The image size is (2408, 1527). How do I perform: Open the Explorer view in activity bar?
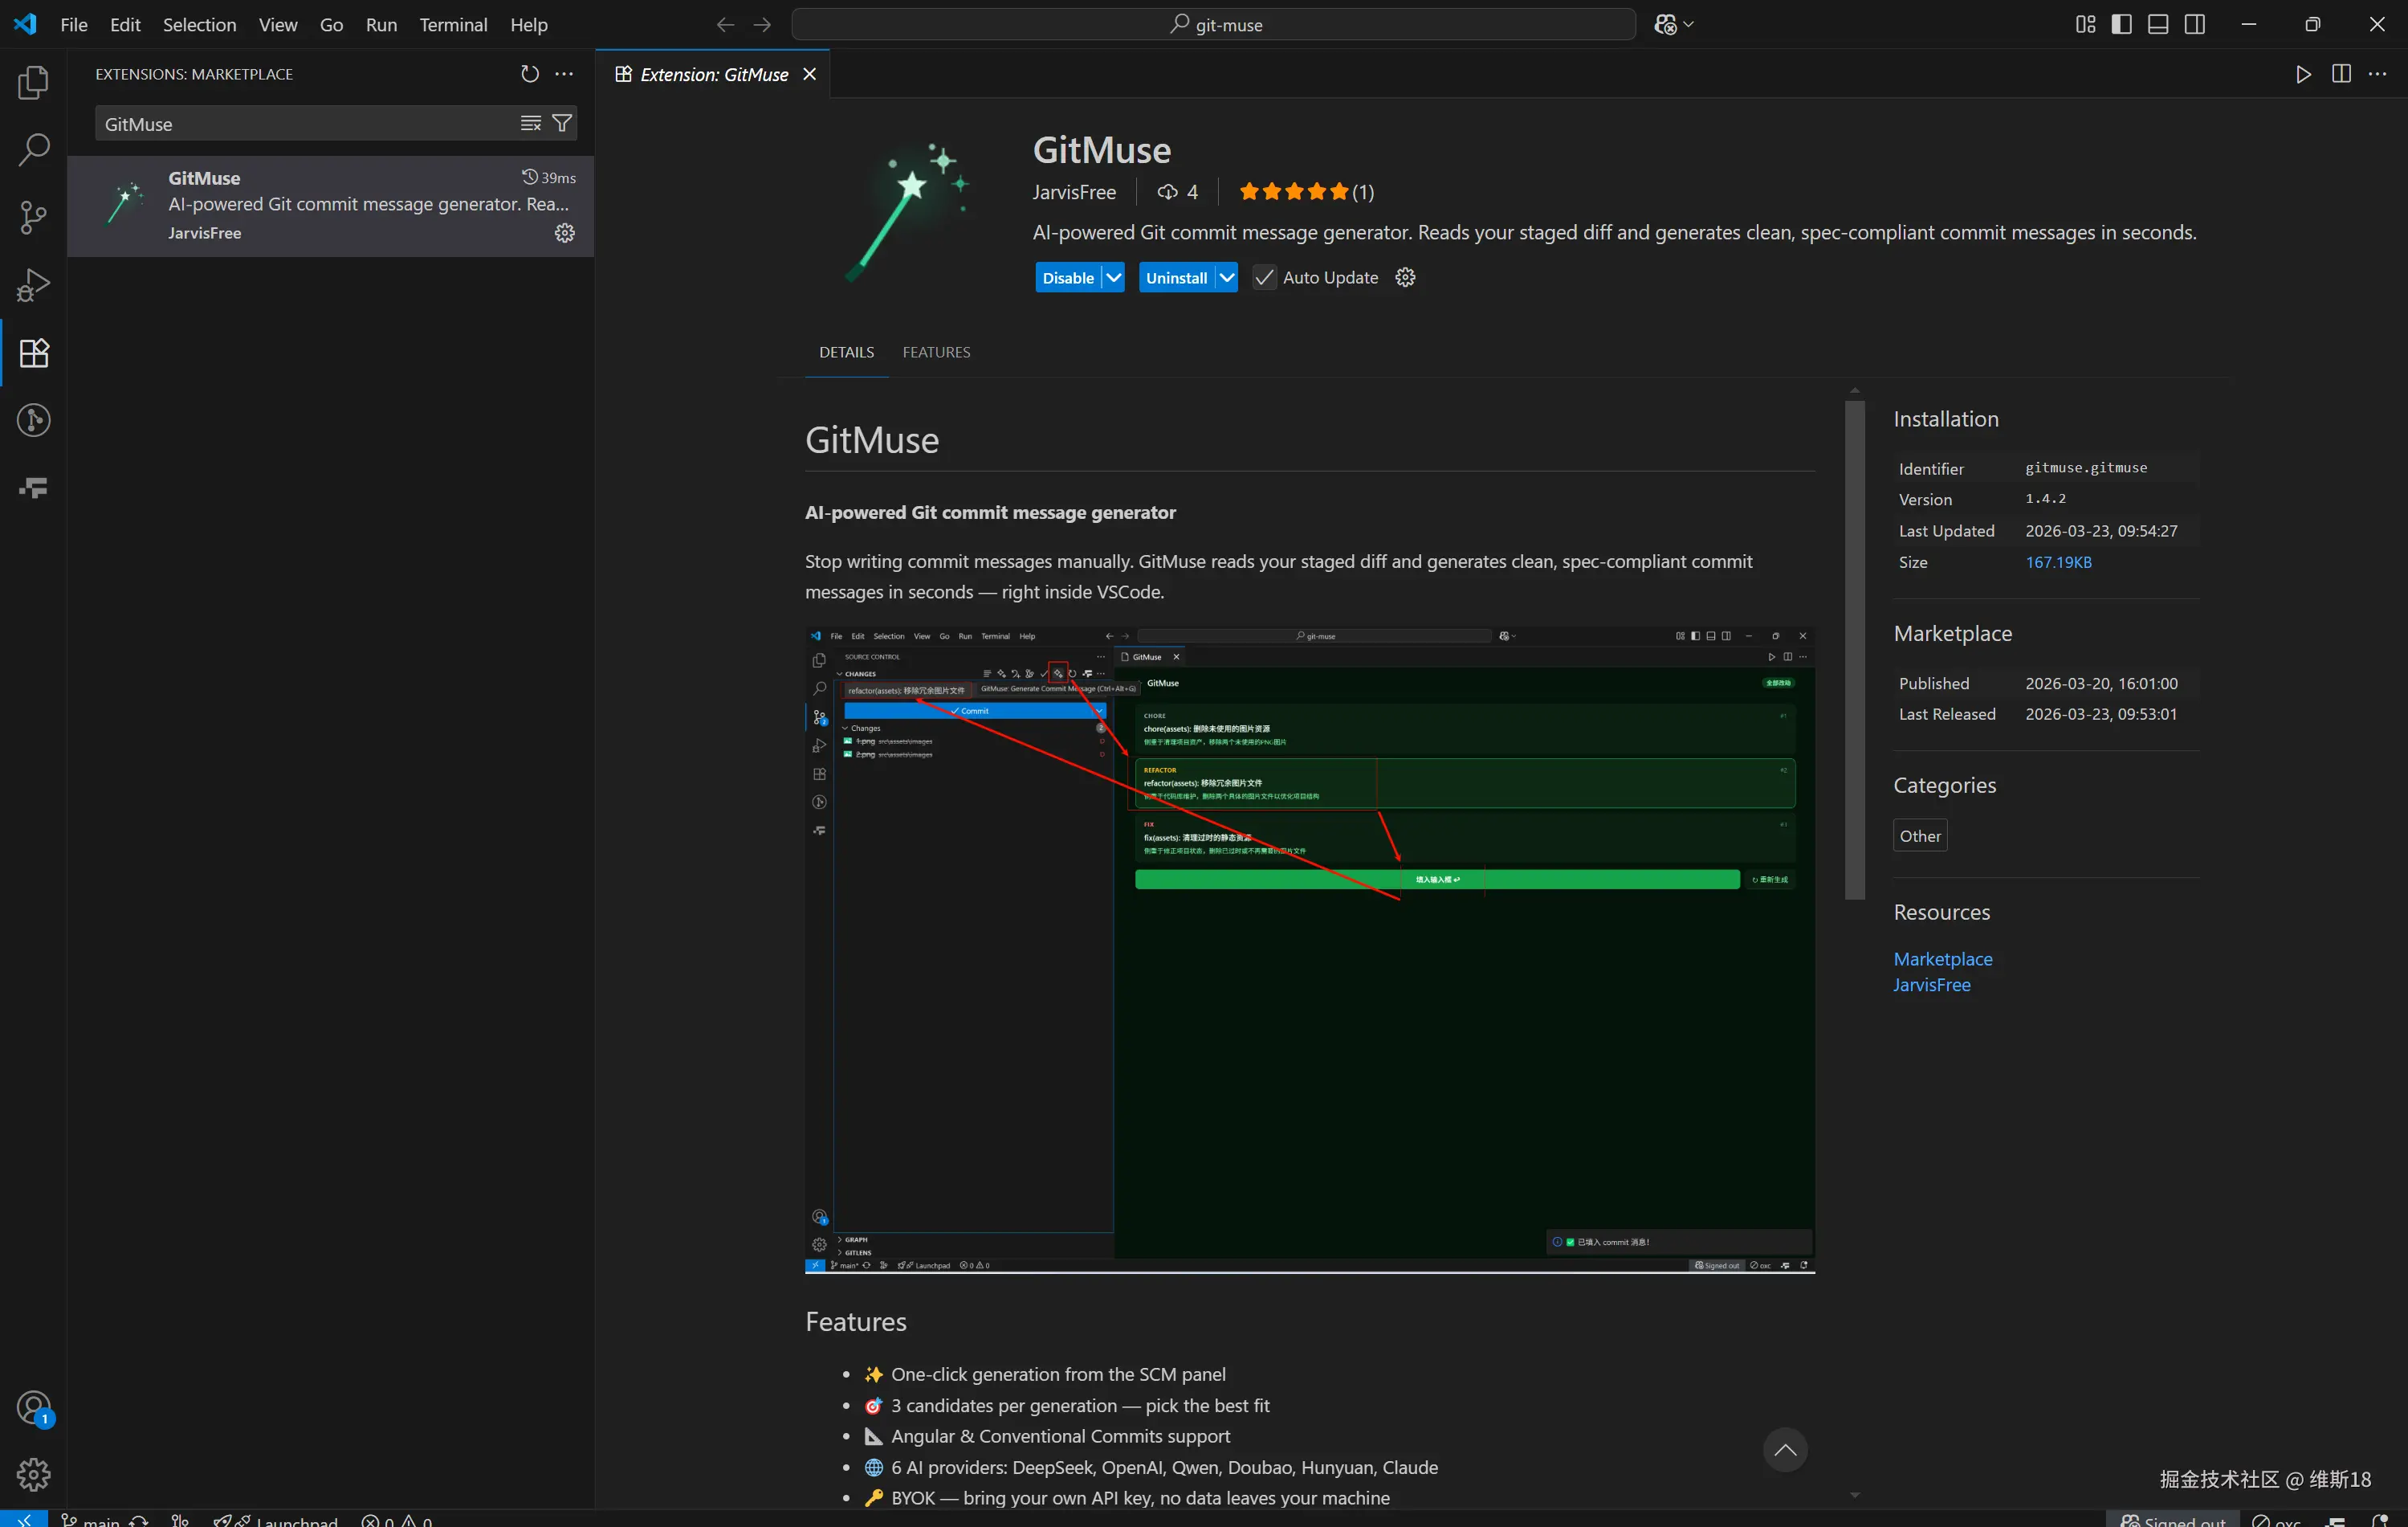[33, 83]
